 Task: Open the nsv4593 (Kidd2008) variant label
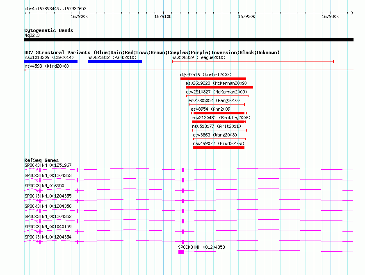click(x=47, y=66)
